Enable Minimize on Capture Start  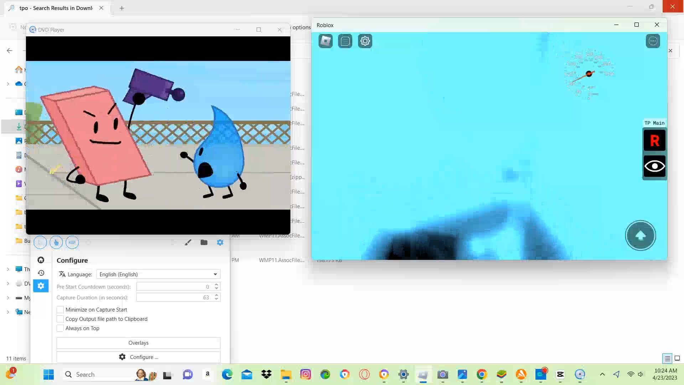point(60,309)
